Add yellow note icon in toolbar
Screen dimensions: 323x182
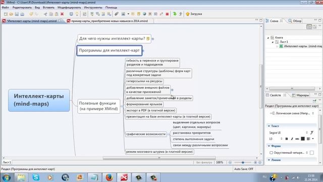click(x=139, y=14)
